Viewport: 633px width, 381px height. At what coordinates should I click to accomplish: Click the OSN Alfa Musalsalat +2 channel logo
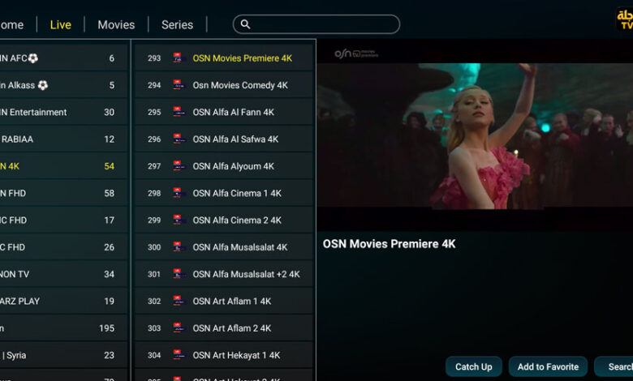179,274
